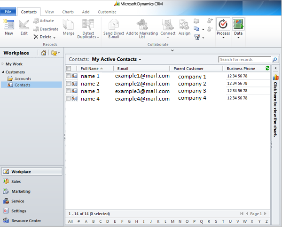Click Add to Marketing List icon

[x=142, y=24]
